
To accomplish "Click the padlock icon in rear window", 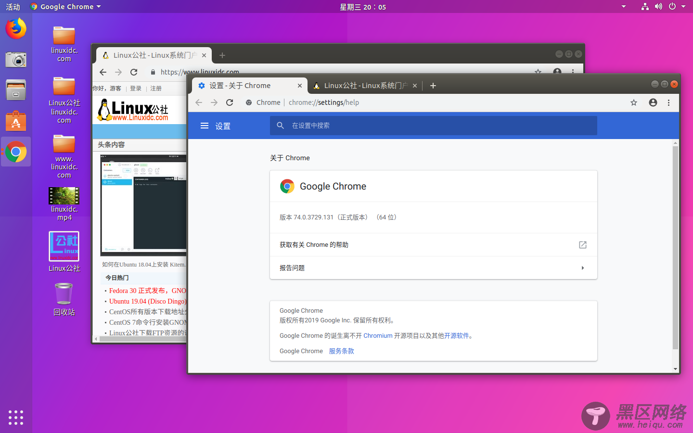I will [153, 72].
